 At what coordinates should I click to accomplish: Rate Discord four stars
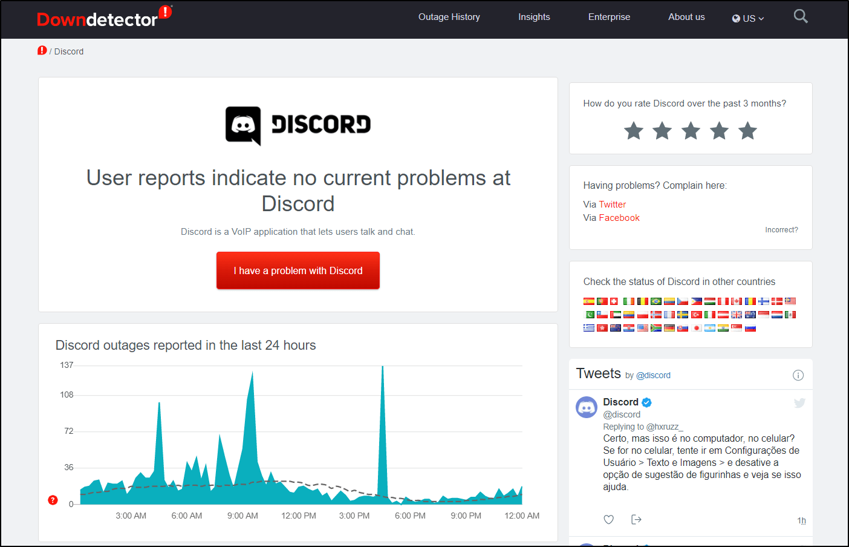719,131
